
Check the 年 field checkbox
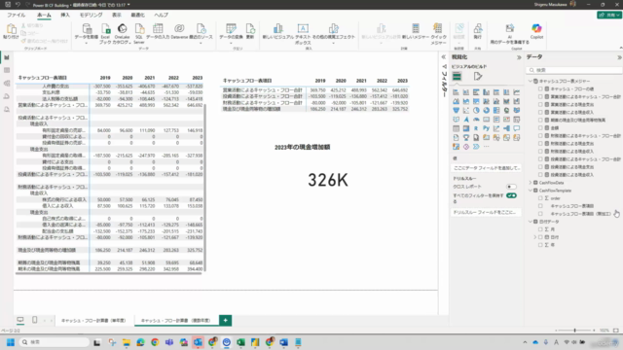540,245
